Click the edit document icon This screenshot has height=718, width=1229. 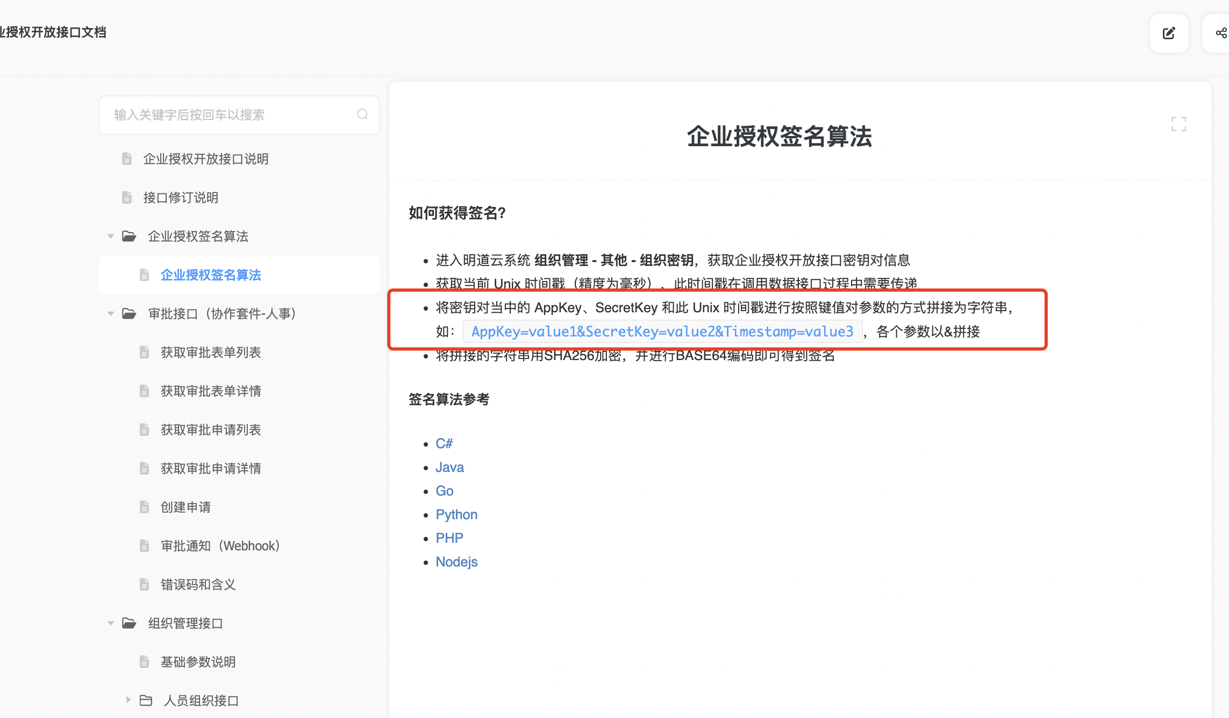point(1169,33)
